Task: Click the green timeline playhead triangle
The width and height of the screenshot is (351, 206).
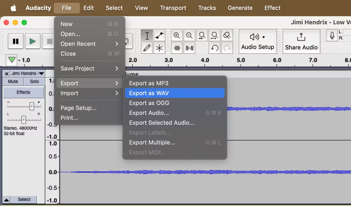Action: point(11,60)
